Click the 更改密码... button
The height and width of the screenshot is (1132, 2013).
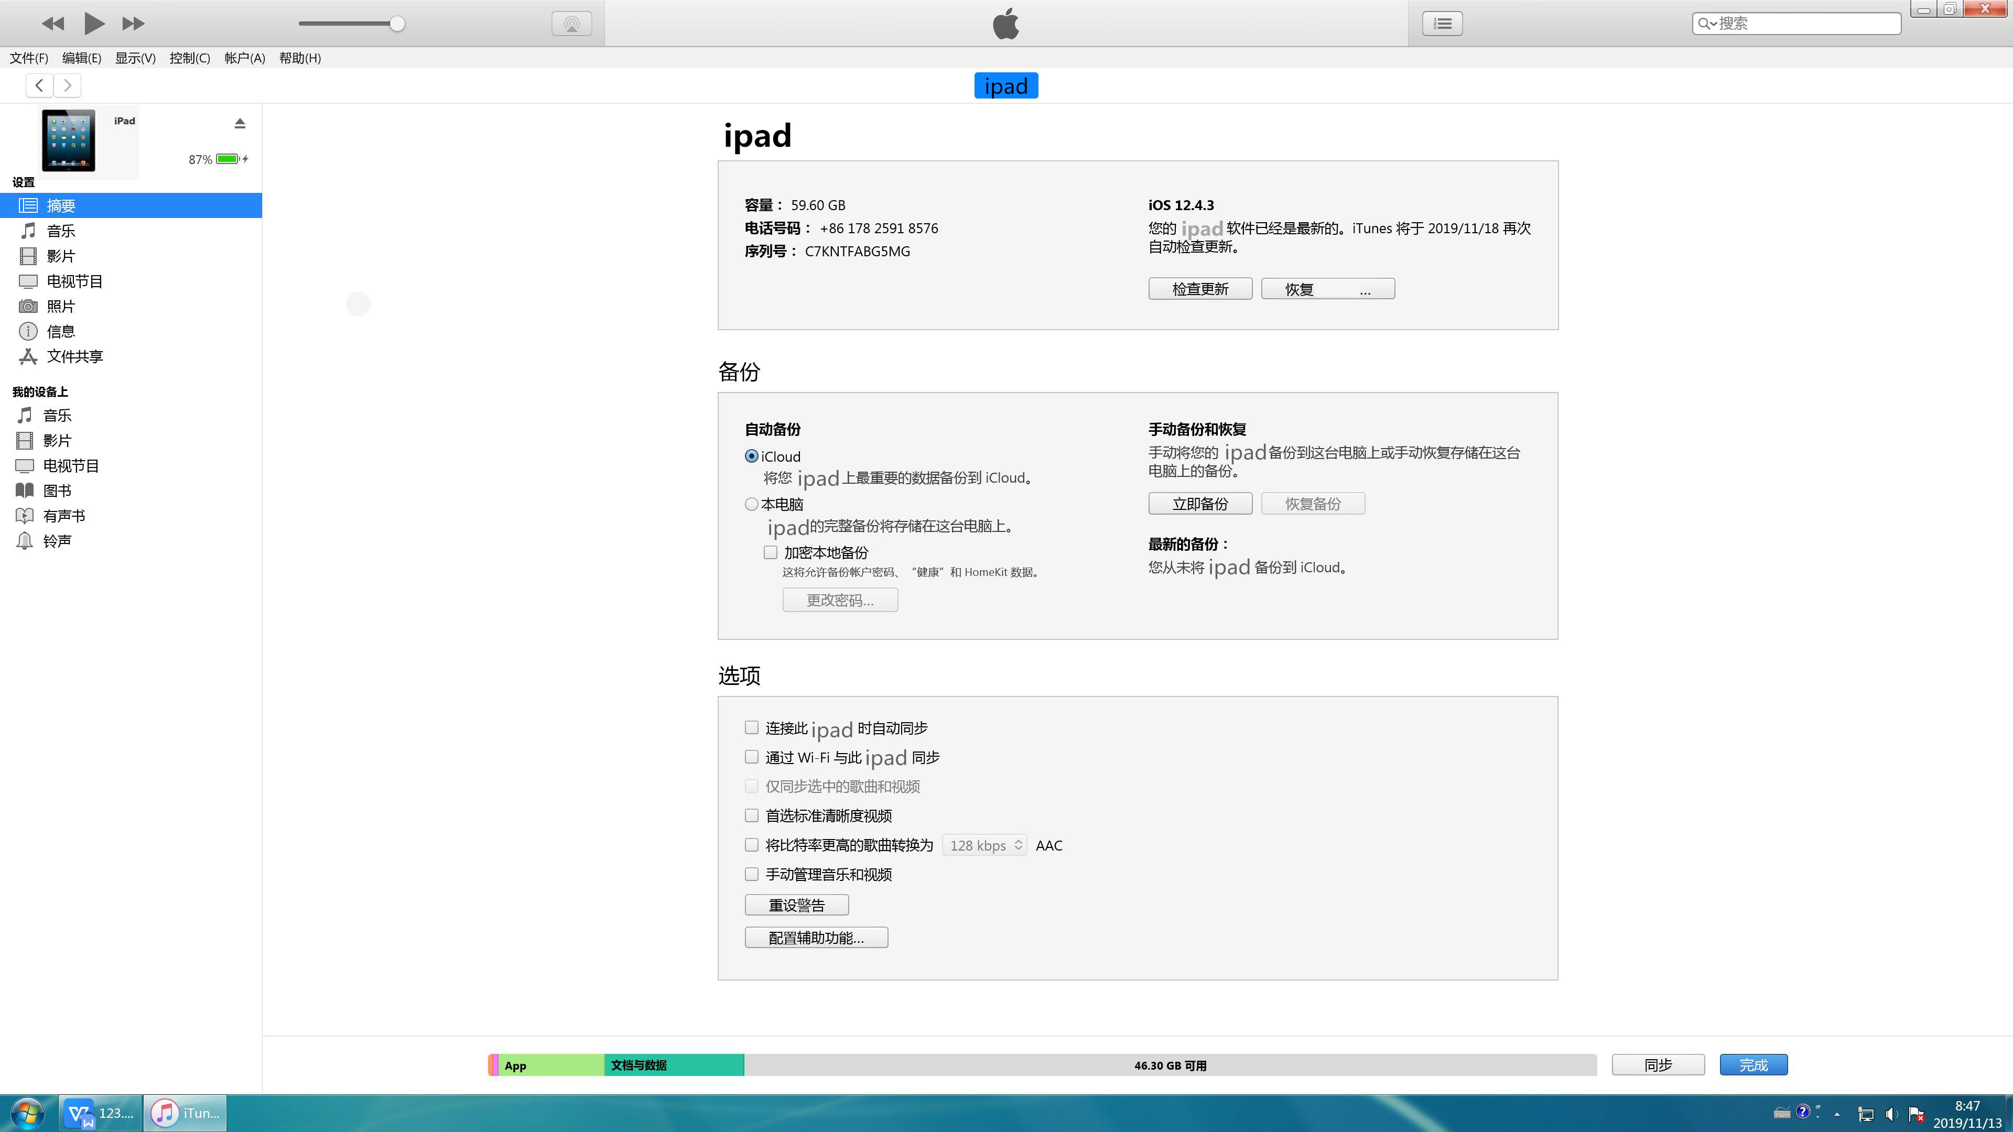click(840, 600)
